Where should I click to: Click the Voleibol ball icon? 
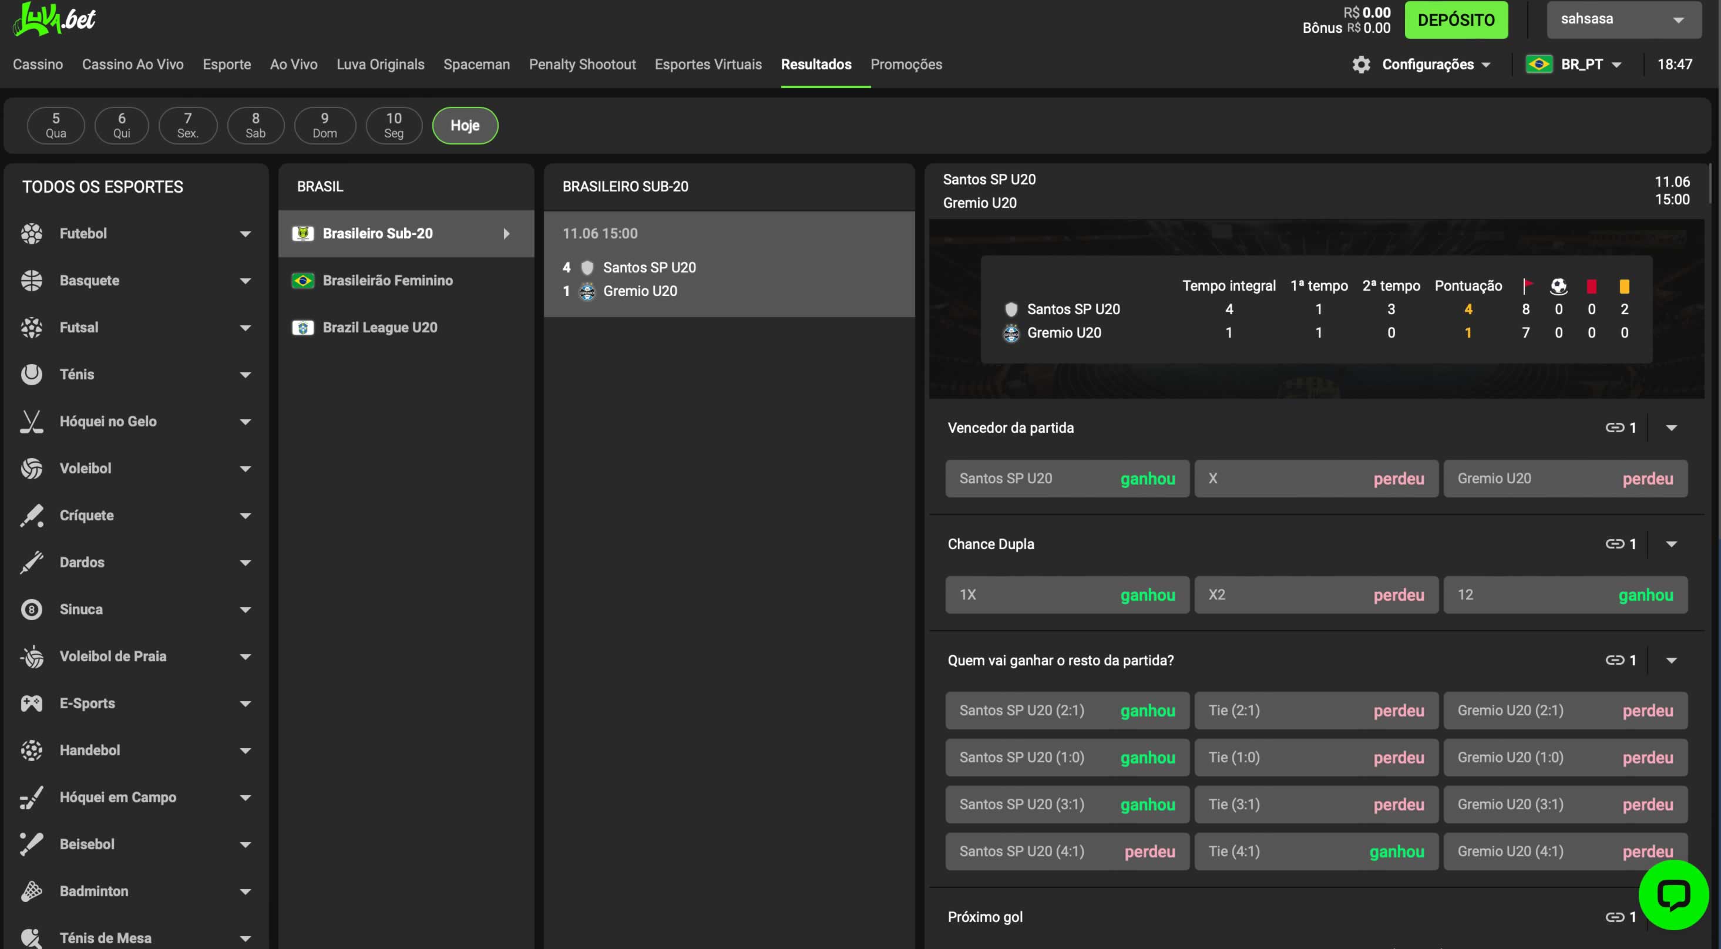pos(31,468)
